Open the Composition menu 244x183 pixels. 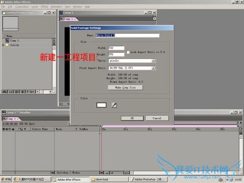[22, 7]
